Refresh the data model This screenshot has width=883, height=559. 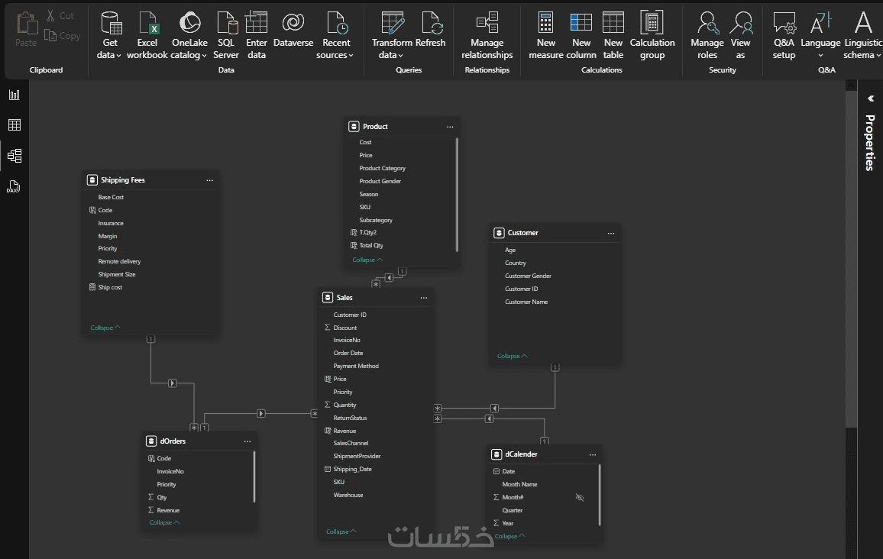(430, 29)
